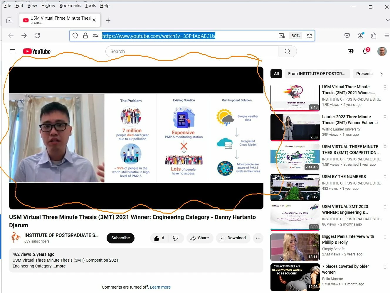Open options for Laurier 2023 Three Minute video
The width and height of the screenshot is (390, 293).
coord(385,117)
